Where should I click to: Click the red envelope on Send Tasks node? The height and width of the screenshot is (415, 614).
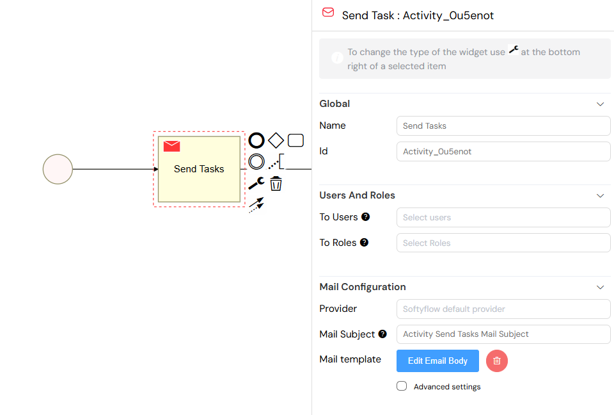tap(171, 146)
